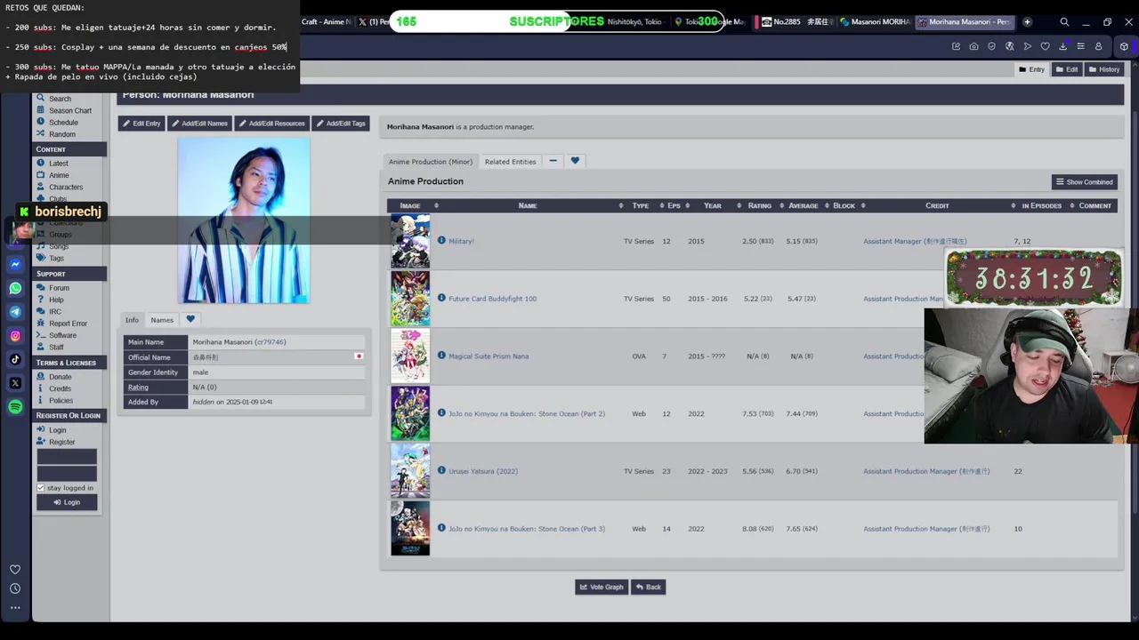Screen dimensions: 1139x640
Task: Click the browser shield privacy icon
Action: 991,46
